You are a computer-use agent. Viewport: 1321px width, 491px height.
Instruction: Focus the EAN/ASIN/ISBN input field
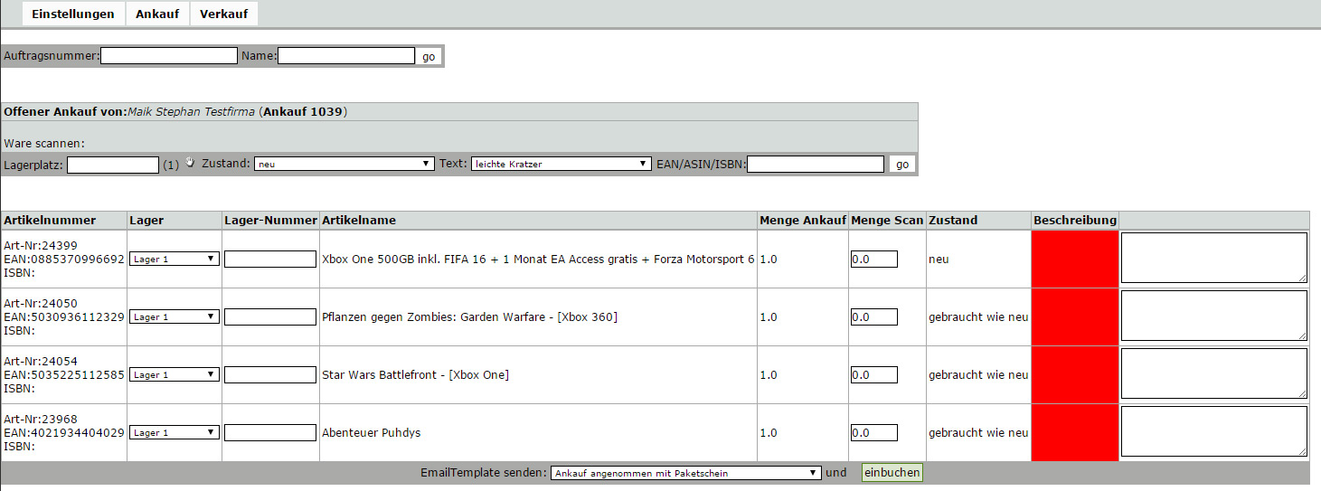tap(816, 164)
